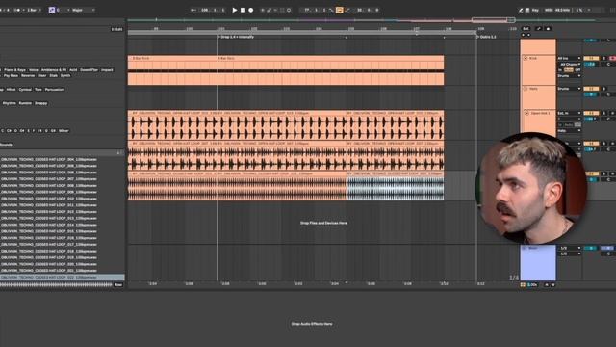Click the lock envelopes icon
The width and height of the screenshot is (616, 347).
[548, 29]
